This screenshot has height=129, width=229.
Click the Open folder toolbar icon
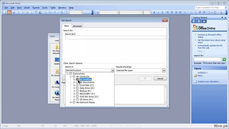9,13
